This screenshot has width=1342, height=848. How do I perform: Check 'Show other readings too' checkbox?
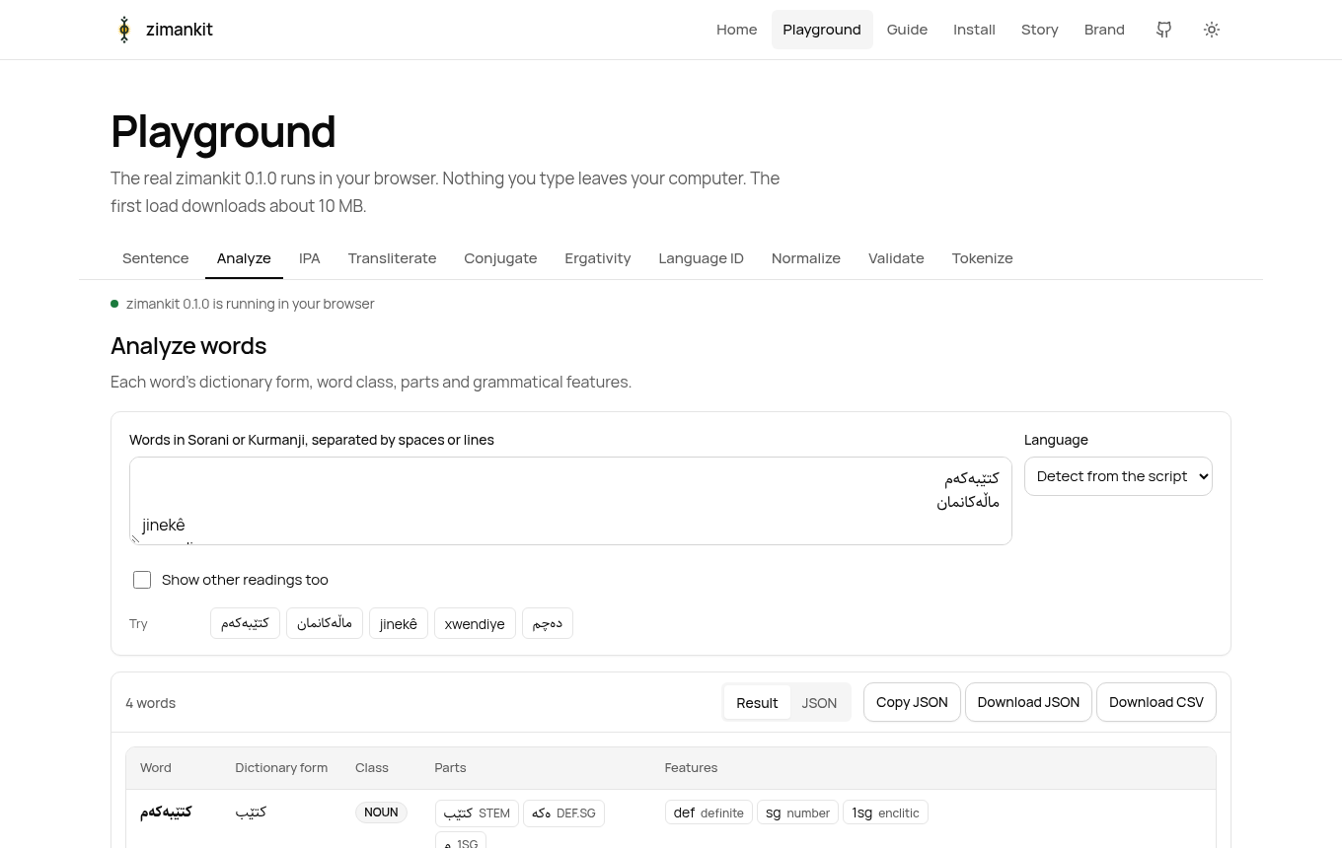click(x=142, y=580)
